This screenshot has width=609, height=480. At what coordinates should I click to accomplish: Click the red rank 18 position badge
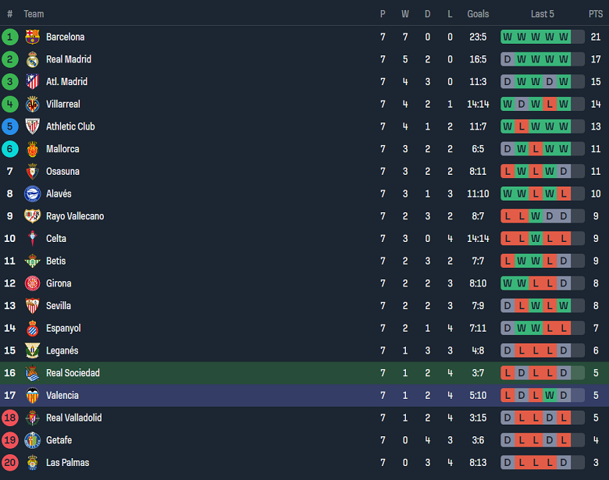pos(10,418)
